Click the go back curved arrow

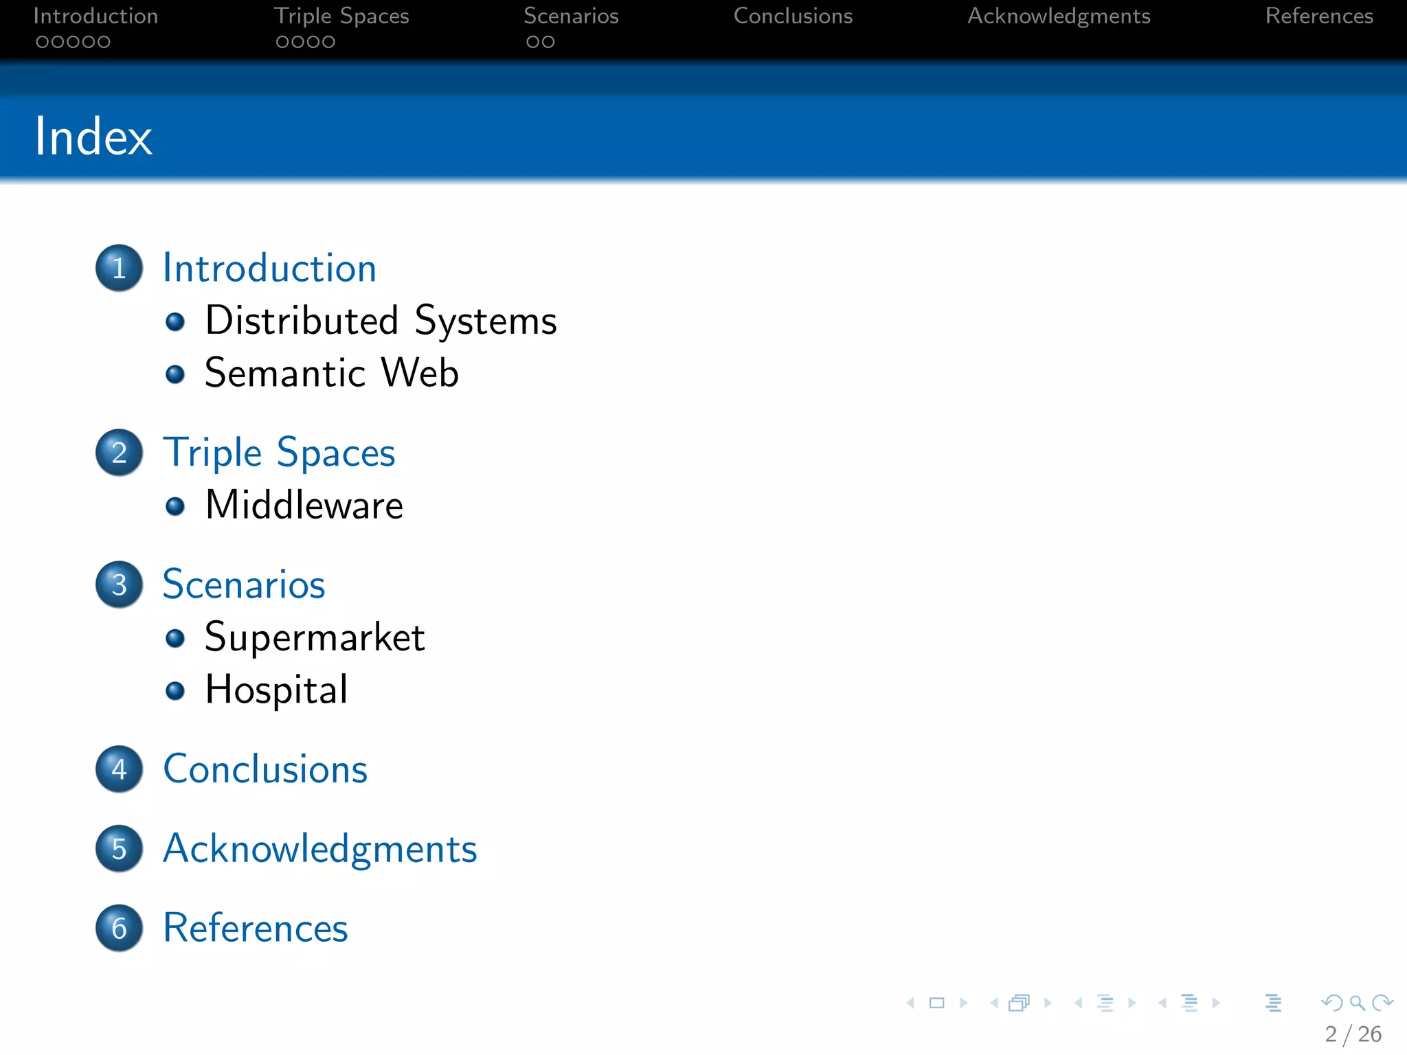click(x=1332, y=1003)
